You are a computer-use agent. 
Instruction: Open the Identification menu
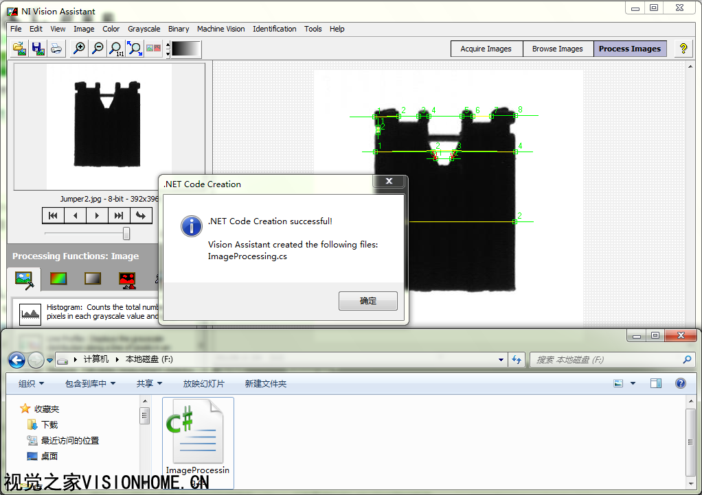(274, 29)
